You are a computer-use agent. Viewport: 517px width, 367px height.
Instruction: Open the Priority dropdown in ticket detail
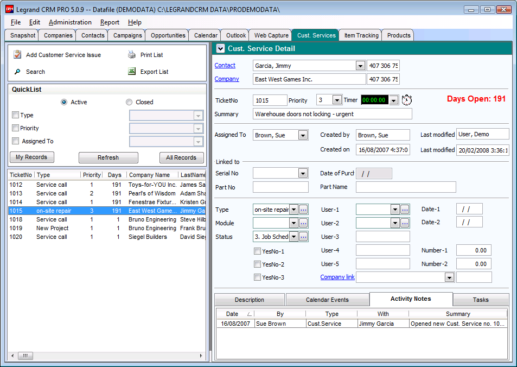[x=337, y=100]
